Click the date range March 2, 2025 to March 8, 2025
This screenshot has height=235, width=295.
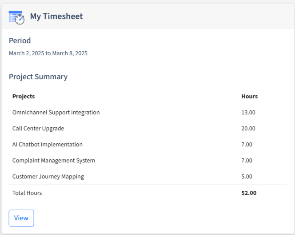pyautogui.click(x=48, y=53)
